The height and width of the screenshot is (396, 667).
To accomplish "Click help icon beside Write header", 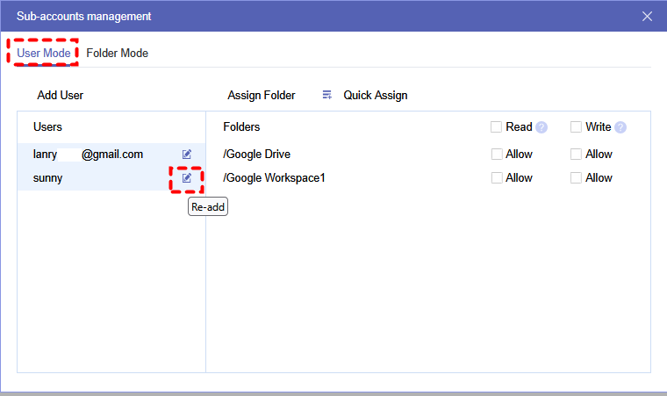I will click(x=620, y=127).
